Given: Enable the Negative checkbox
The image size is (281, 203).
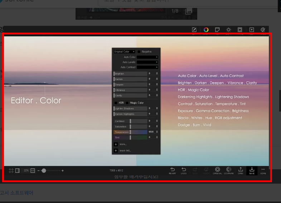Looking at the screenshot, I should click(139, 52).
